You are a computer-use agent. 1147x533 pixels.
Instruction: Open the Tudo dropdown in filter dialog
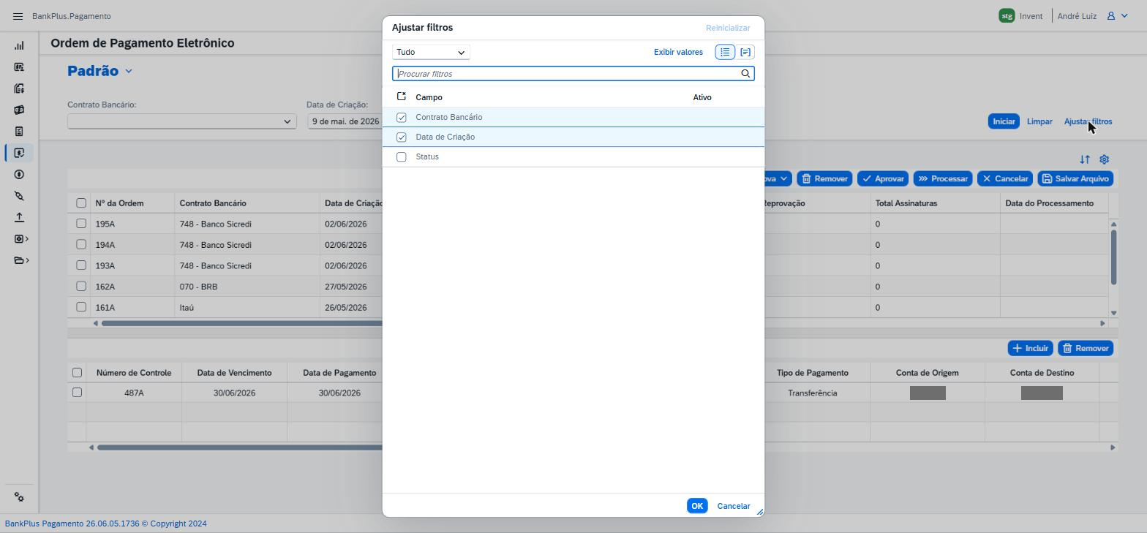click(431, 52)
